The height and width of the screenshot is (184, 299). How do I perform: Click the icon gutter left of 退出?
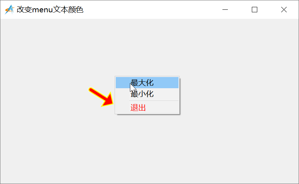[122, 108]
